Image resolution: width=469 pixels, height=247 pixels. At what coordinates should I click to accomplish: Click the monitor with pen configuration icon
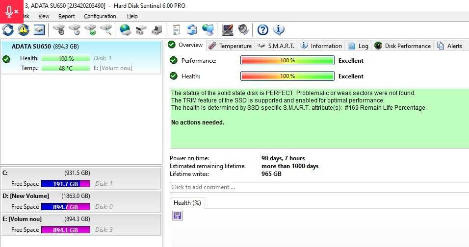coord(228,30)
